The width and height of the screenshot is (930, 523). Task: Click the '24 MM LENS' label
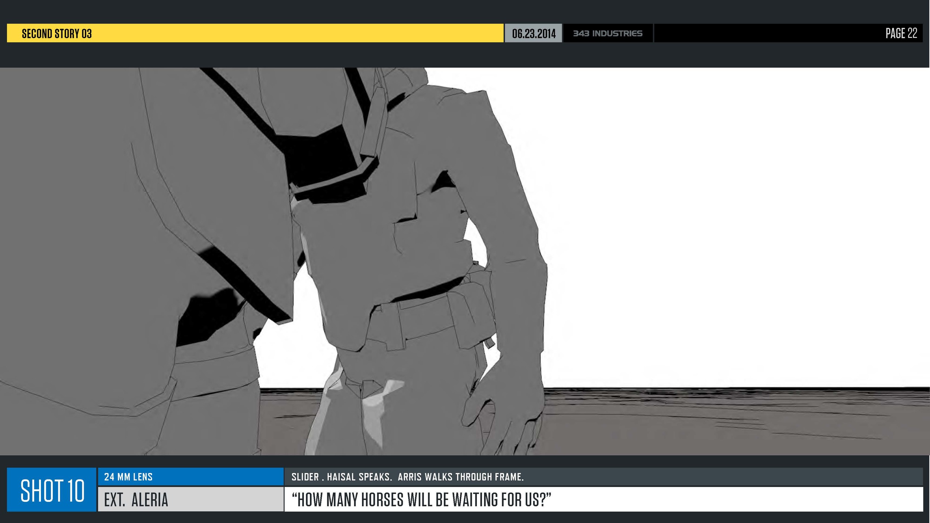click(x=128, y=477)
